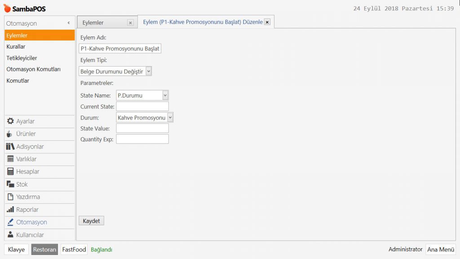Expand the Eylem Tipi dropdown
Image resolution: width=460 pixels, height=259 pixels.
click(149, 71)
